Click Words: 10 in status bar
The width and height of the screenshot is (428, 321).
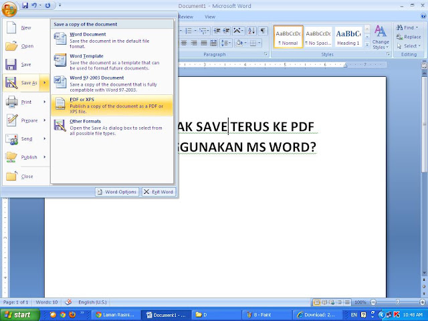tap(47, 302)
